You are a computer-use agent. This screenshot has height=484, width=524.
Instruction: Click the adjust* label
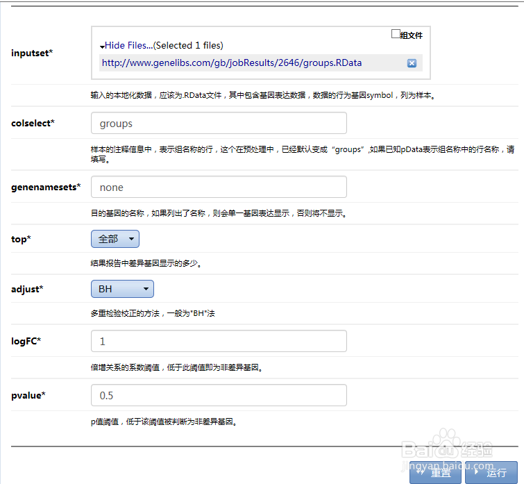point(27,289)
